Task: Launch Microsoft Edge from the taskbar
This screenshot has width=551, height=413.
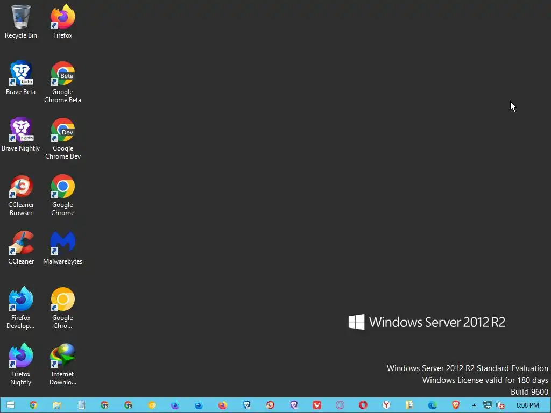Action: click(x=433, y=405)
